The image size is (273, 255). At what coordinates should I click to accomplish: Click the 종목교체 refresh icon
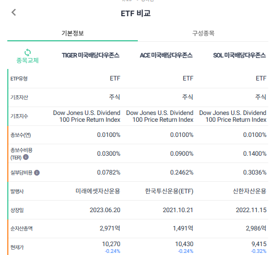(x=28, y=52)
